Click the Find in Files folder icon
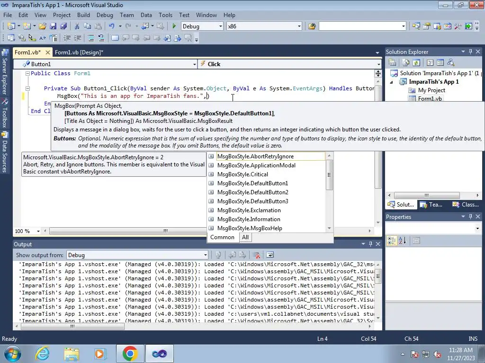The image size is (485, 363). coord(312,26)
